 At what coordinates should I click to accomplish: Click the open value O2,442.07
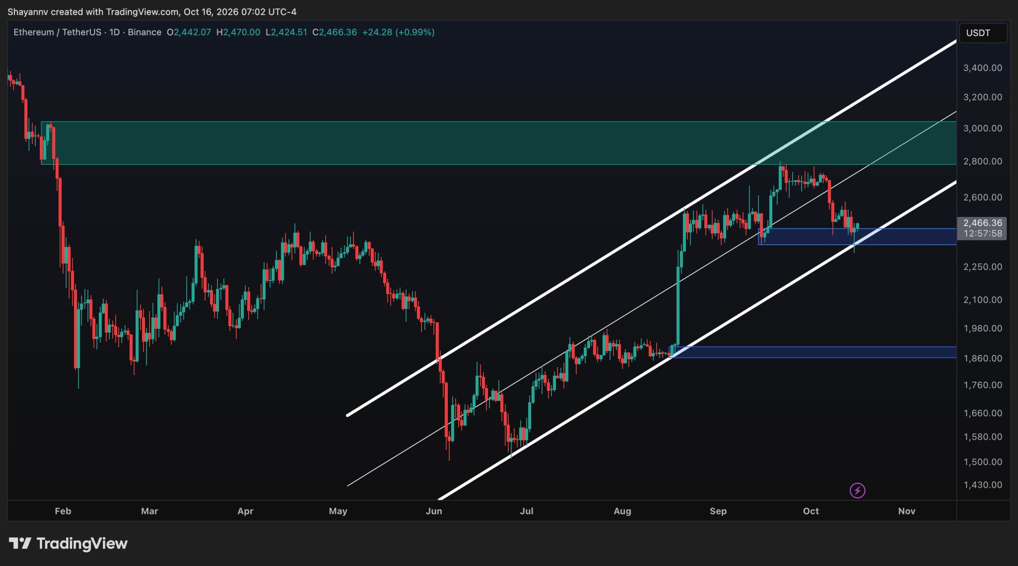click(189, 32)
